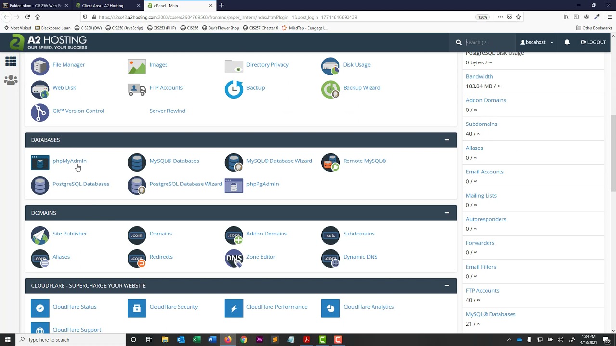Viewport: 616px width, 346px height.
Task: Select the cPanel - Main tab
Action: 180,5
